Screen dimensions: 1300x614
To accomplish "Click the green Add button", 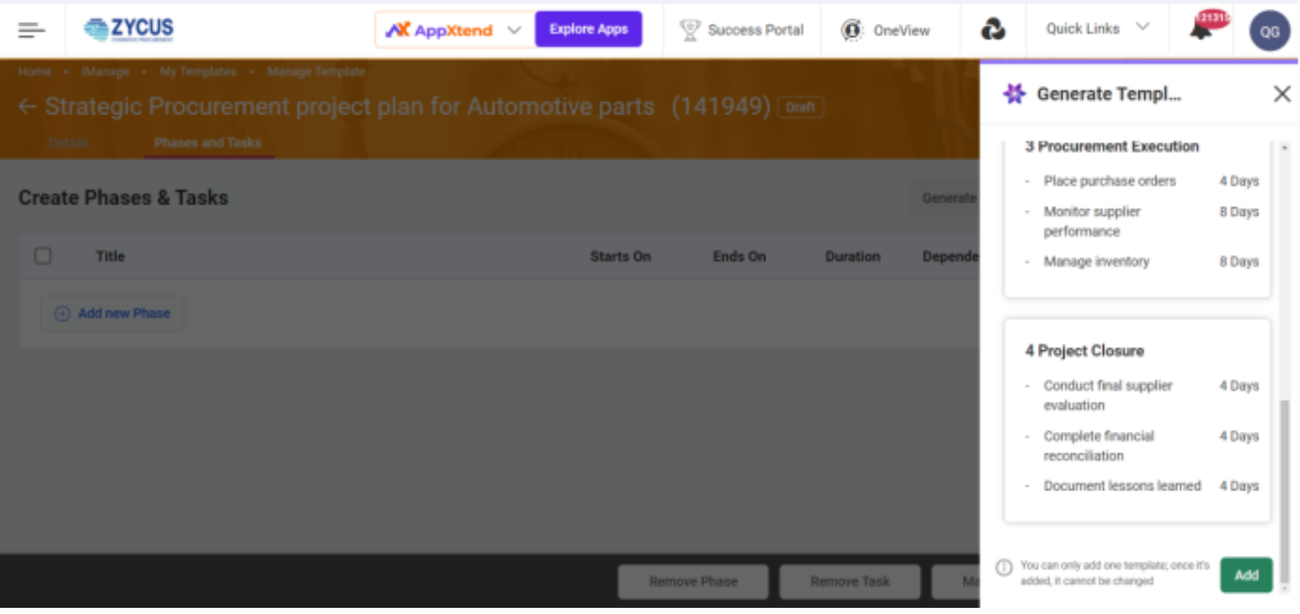I will [1246, 575].
